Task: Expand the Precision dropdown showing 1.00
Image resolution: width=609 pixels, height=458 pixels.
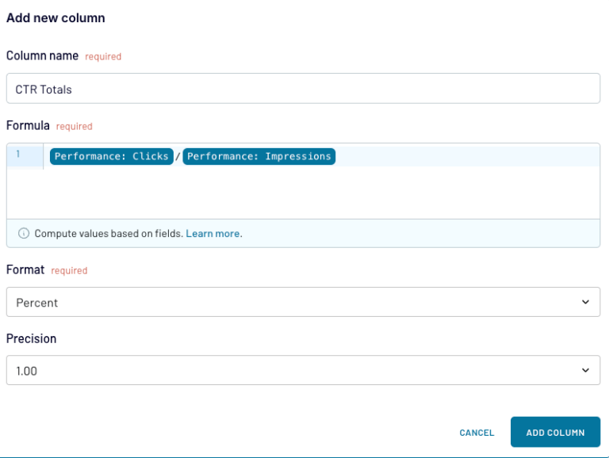Action: point(293,370)
